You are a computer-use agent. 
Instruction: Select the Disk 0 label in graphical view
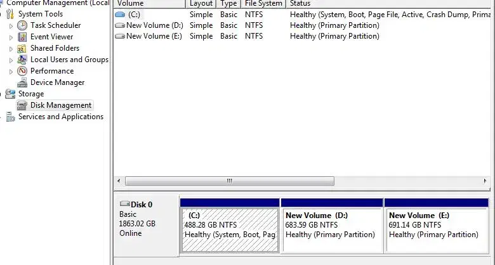tap(141, 205)
